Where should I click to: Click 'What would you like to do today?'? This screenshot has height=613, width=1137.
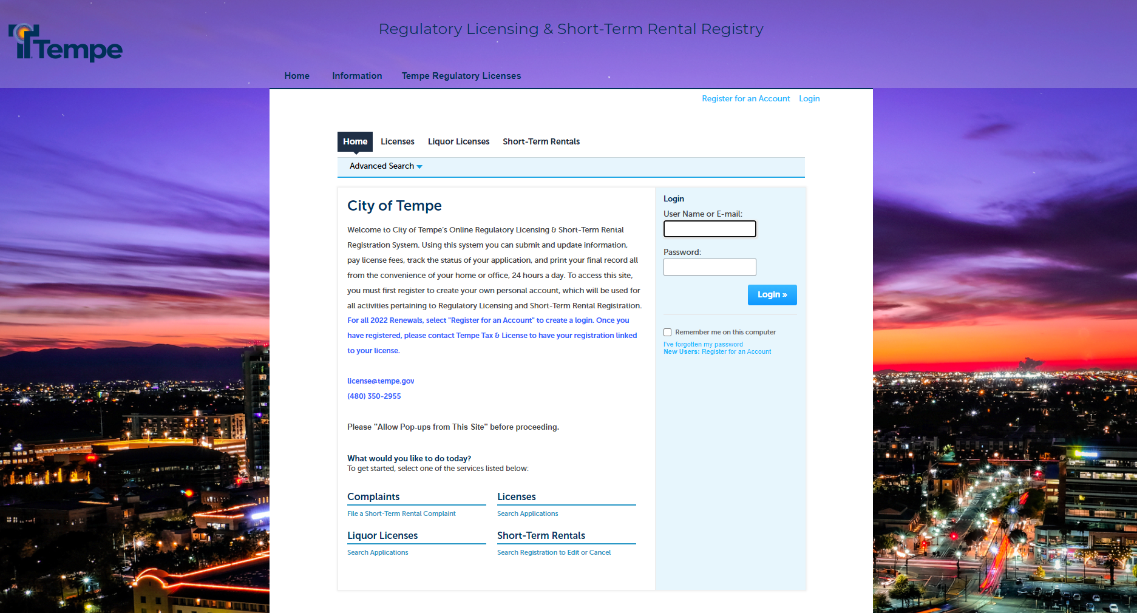409,458
